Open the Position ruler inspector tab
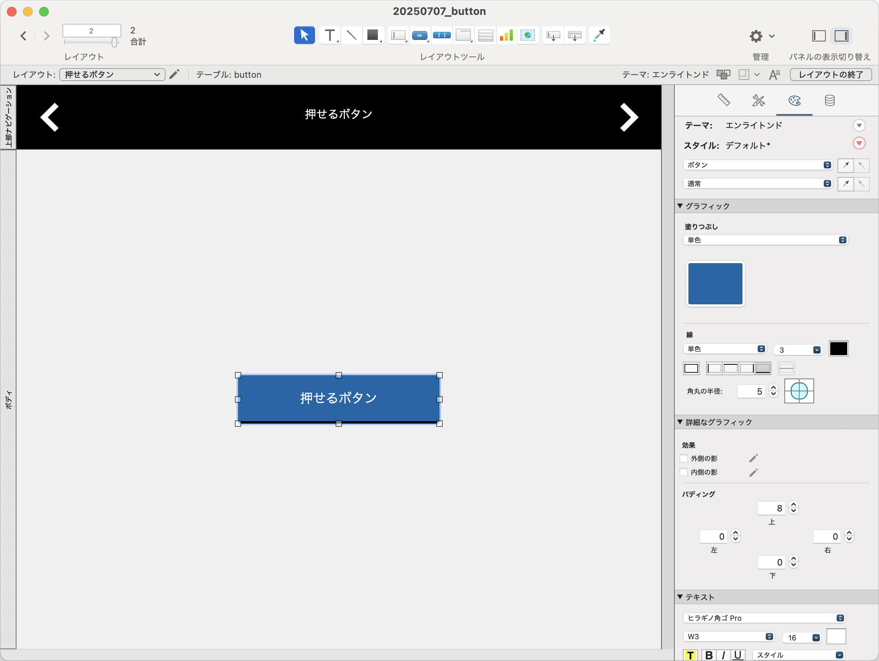Image resolution: width=879 pixels, height=661 pixels. point(724,100)
